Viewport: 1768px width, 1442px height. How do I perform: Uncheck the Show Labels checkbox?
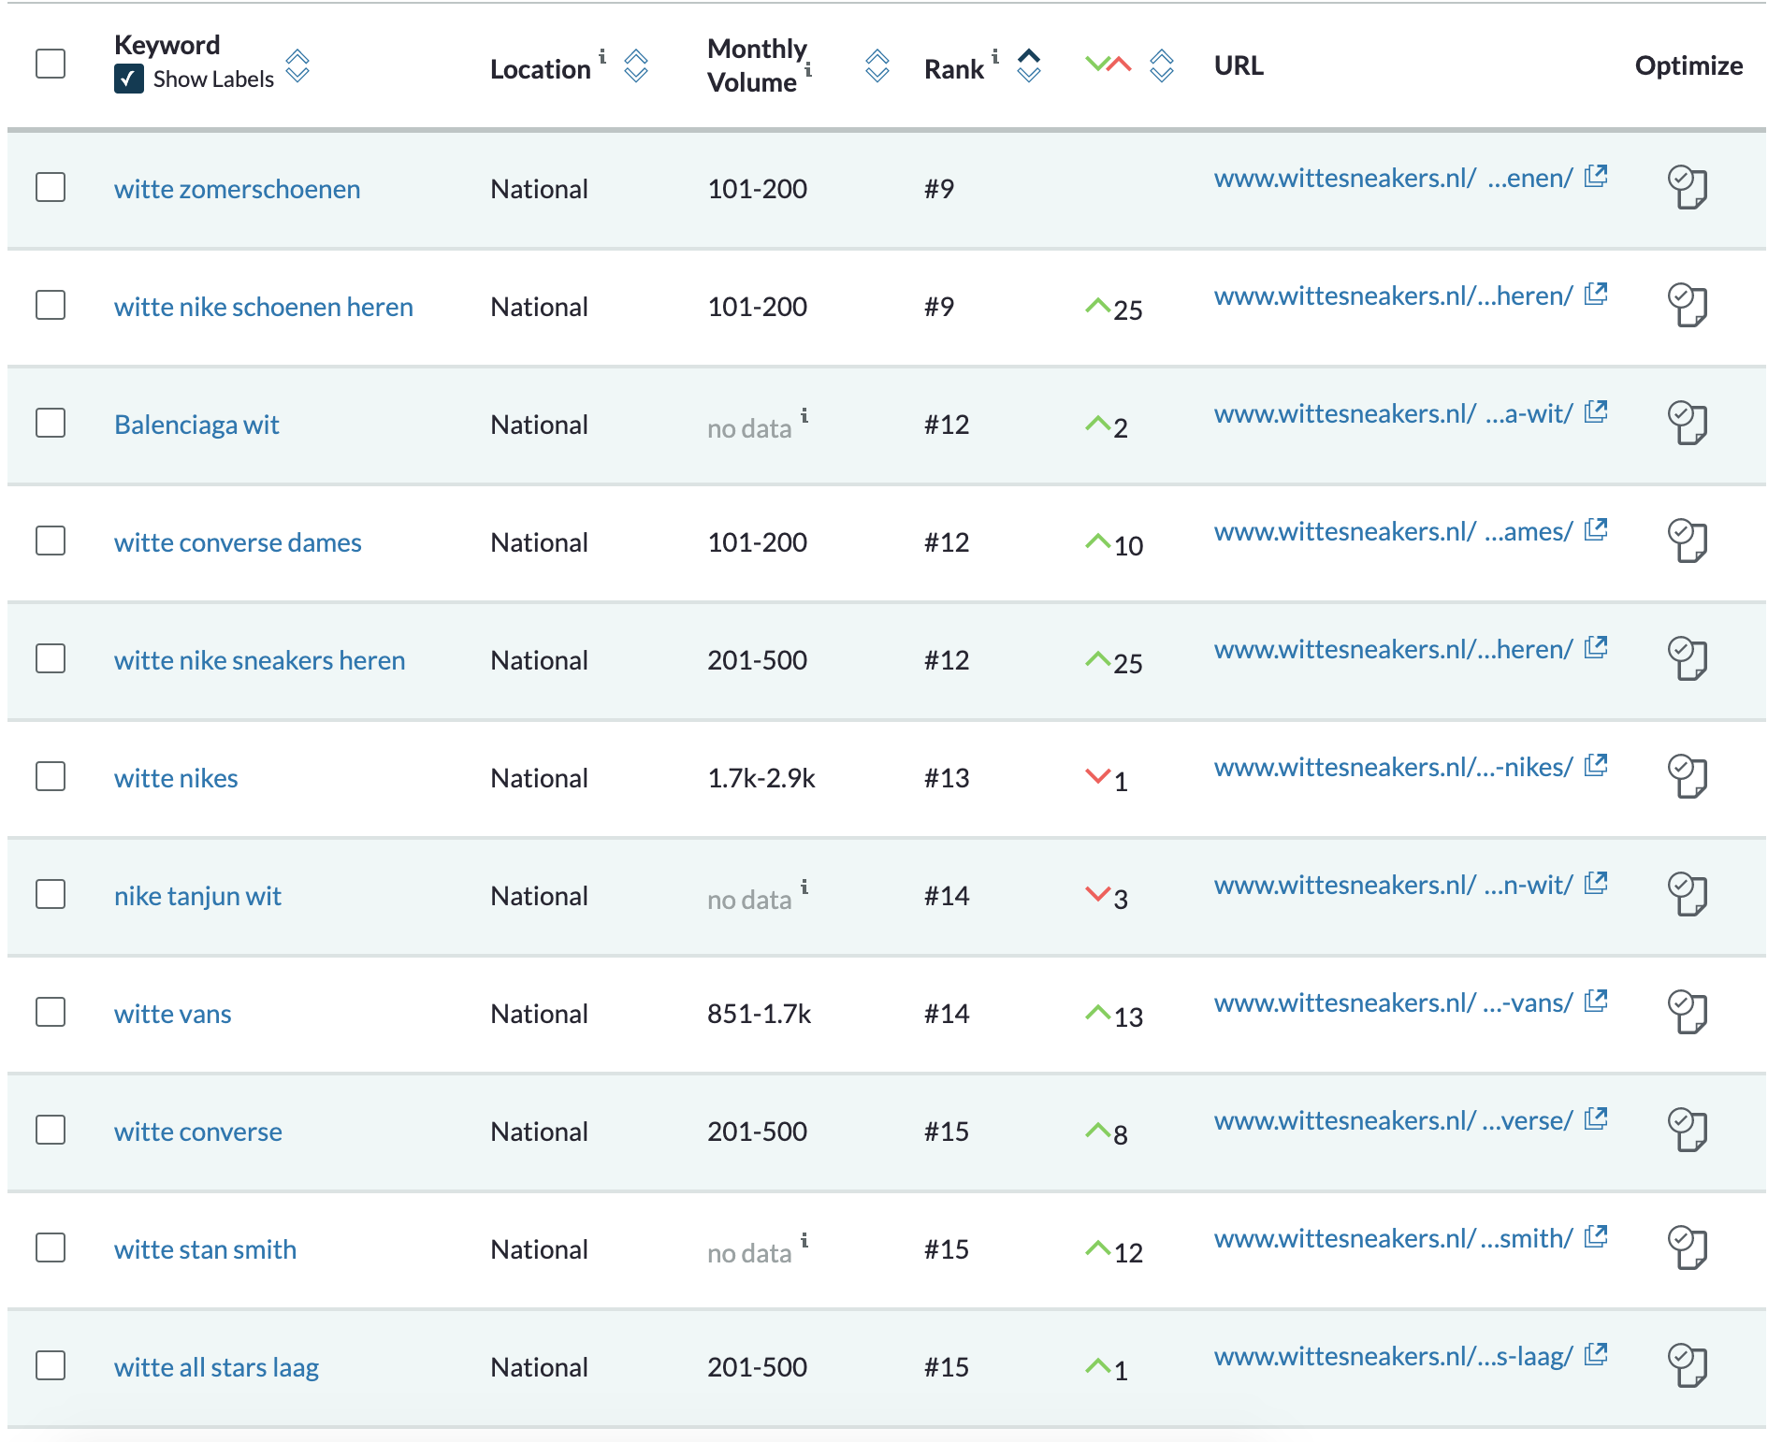129,79
